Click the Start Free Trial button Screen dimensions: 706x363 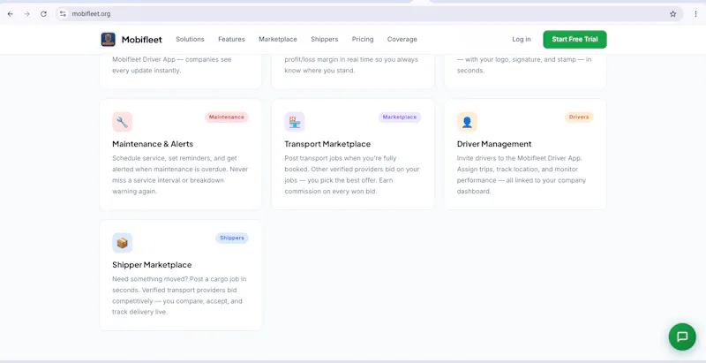tap(575, 39)
